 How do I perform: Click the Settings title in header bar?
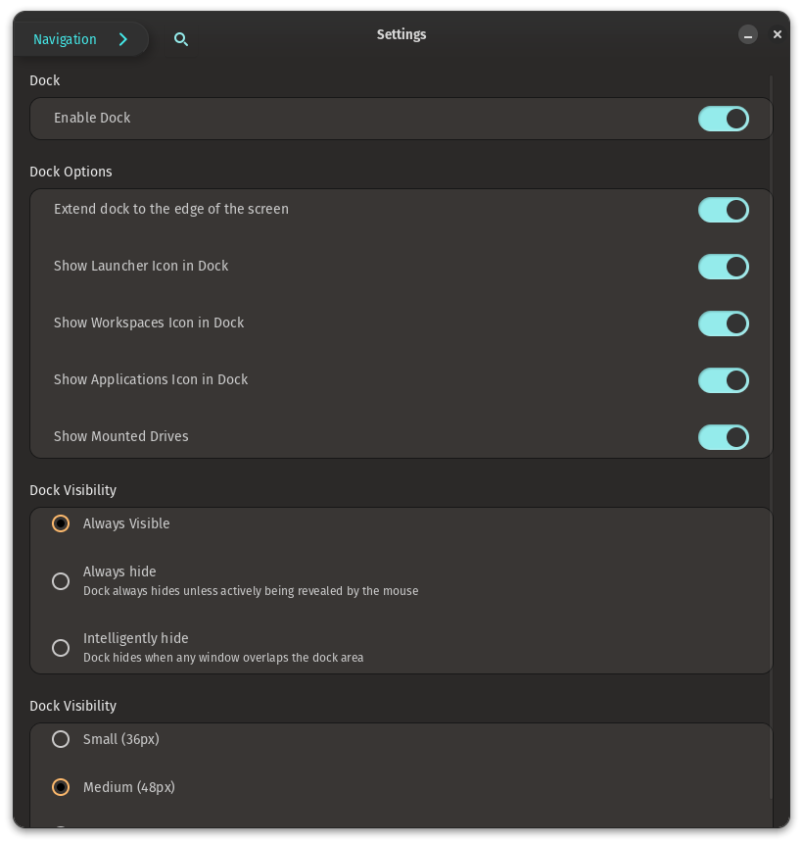(x=401, y=34)
